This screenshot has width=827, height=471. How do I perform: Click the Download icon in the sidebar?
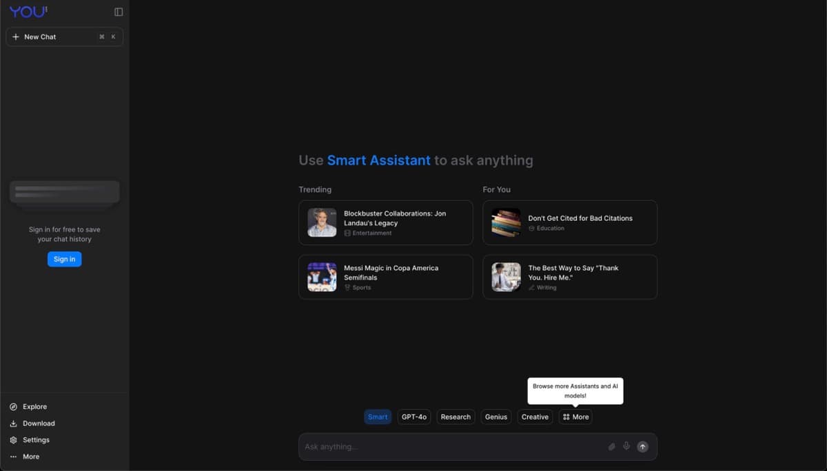click(14, 423)
